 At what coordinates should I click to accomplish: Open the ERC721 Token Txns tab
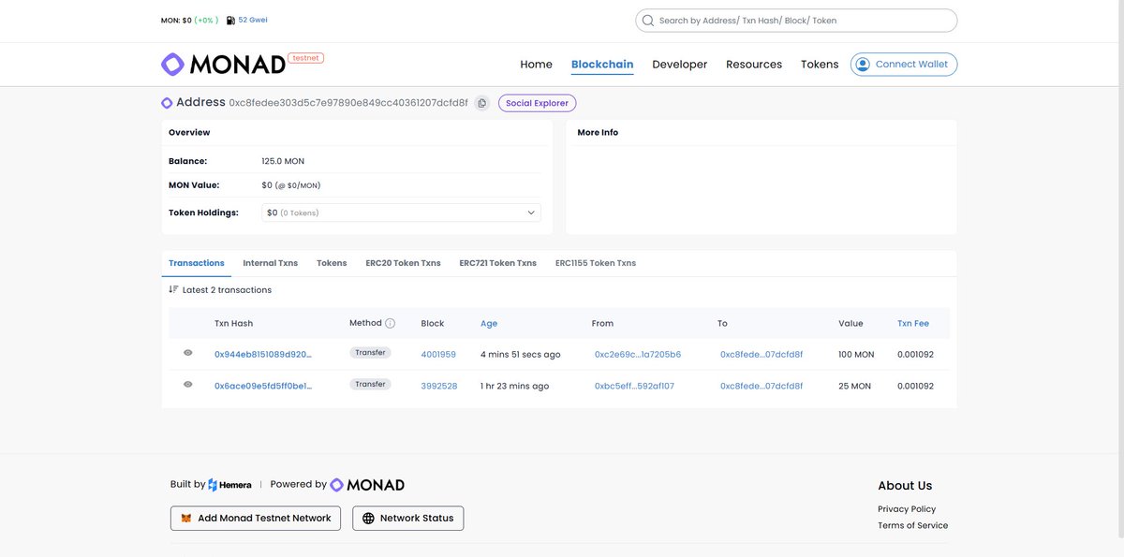point(497,263)
